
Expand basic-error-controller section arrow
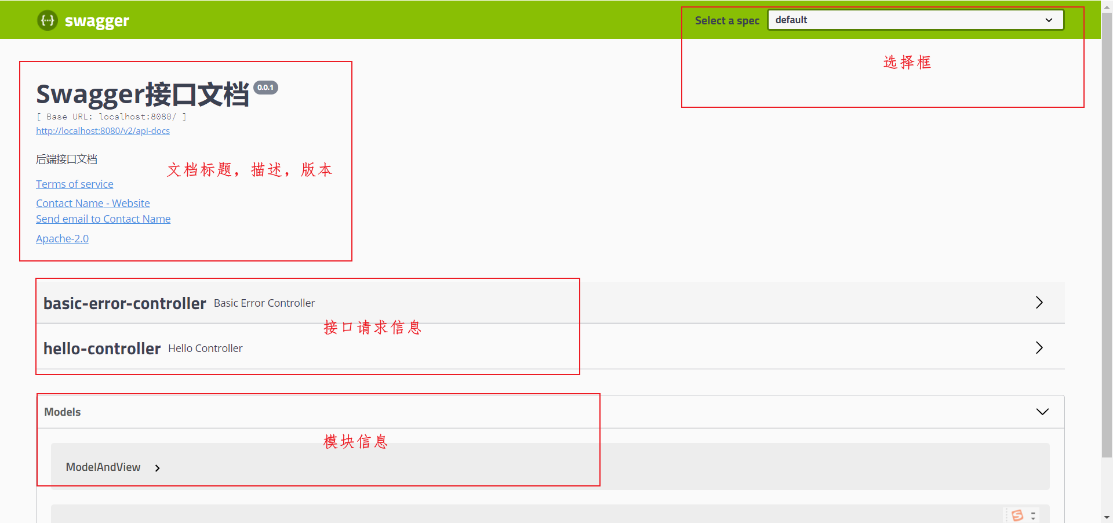(1039, 303)
